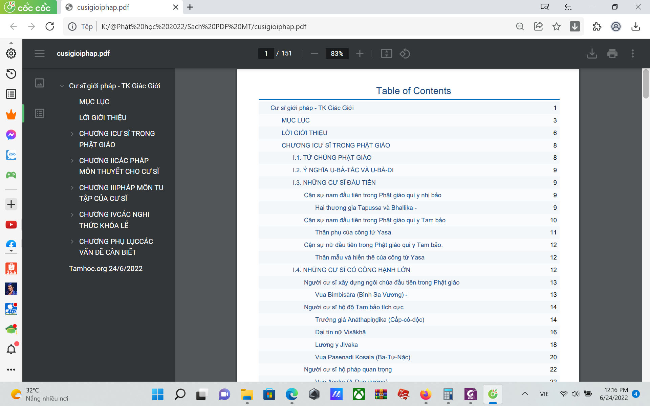This screenshot has width=650, height=406.
Task: Open Zalo in the sidebar
Action: click(11, 155)
